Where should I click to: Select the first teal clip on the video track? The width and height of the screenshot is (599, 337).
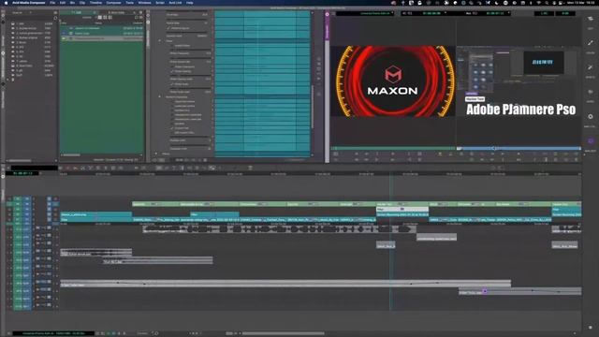point(96,214)
